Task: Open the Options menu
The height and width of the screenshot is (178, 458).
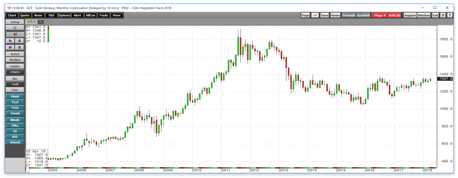Action: coord(64,15)
